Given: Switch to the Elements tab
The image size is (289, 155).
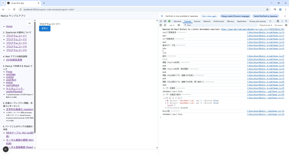Looking at the screenshot, I should (177, 21).
